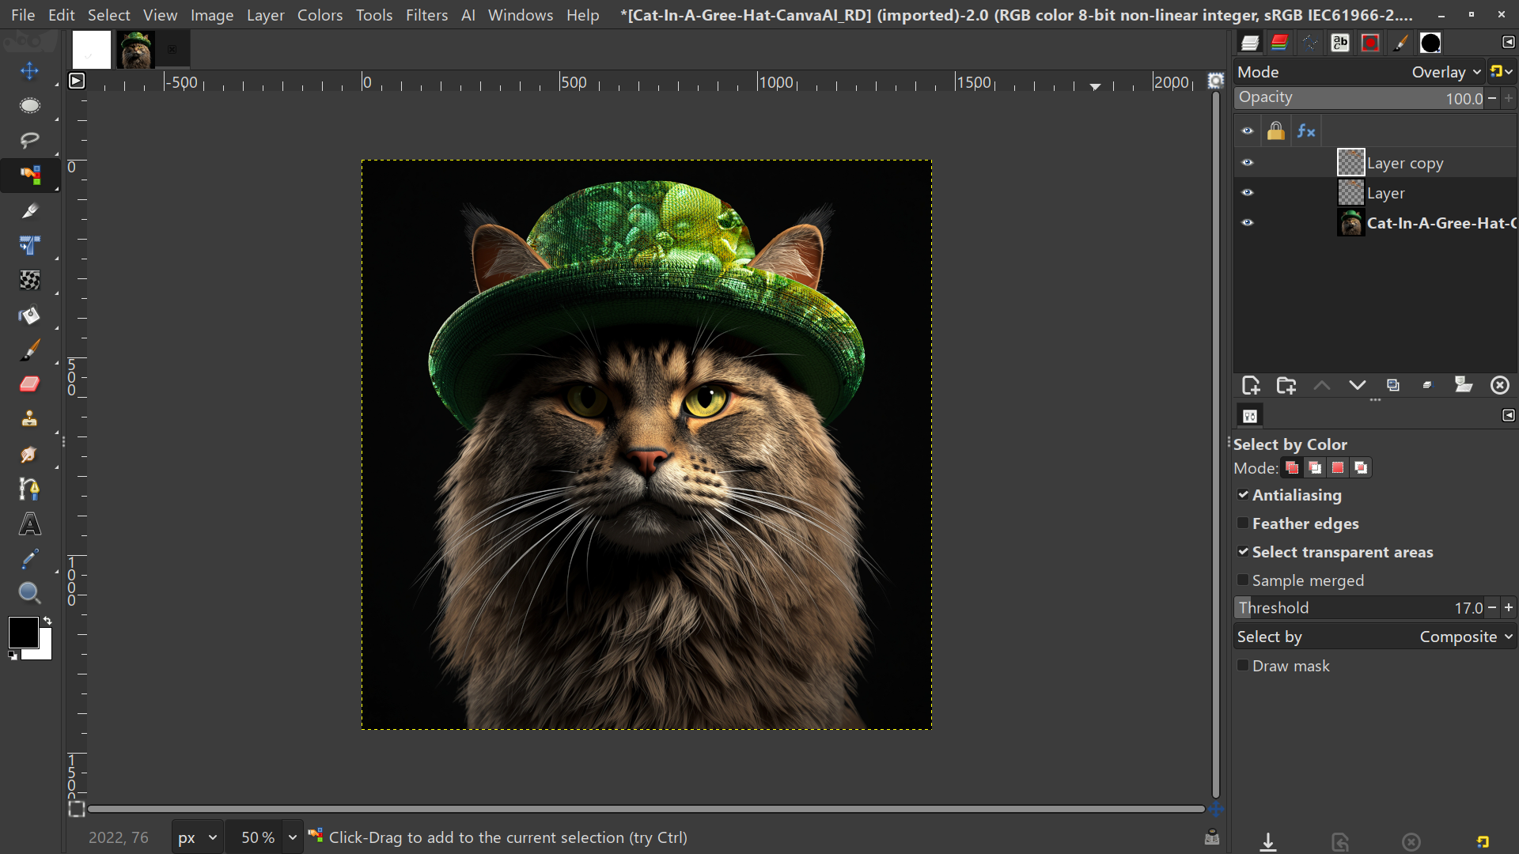Image resolution: width=1519 pixels, height=854 pixels.
Task: Delete the selected layer
Action: coord(1500,385)
